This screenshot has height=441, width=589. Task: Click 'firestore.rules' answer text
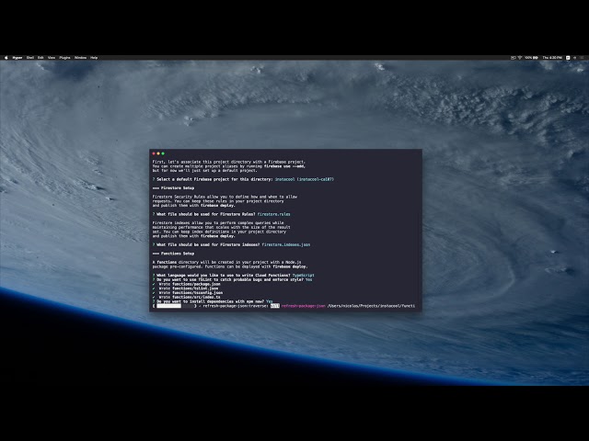[x=274, y=214]
